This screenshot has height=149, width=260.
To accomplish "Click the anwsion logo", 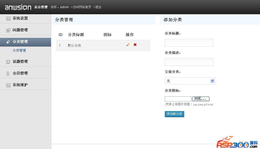I will tap(18, 7).
